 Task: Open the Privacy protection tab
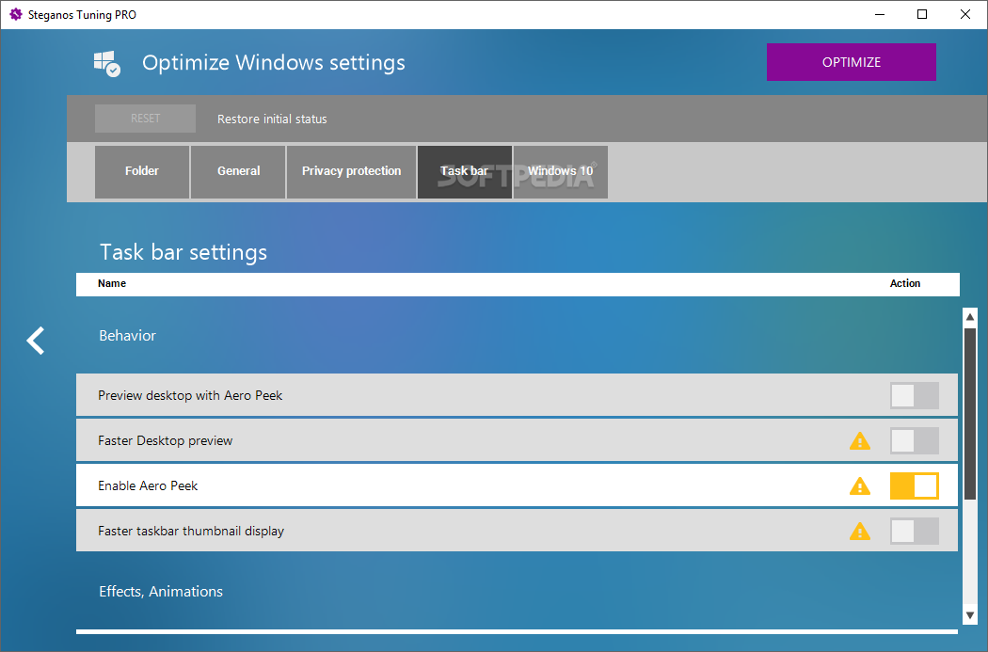[351, 172]
